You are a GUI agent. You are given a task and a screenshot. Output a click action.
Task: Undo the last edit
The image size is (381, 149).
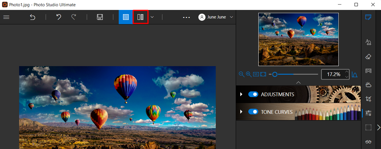coord(59,17)
